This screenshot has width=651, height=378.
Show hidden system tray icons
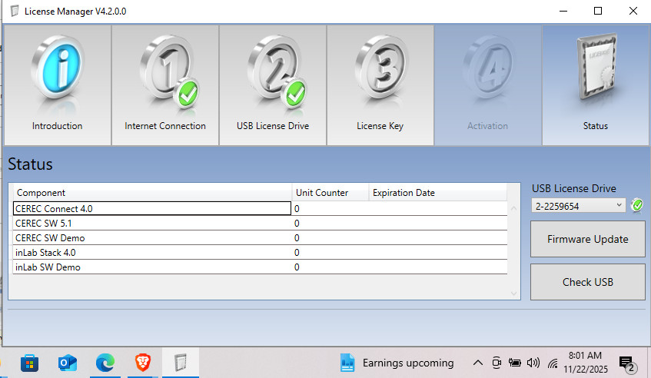(478, 363)
